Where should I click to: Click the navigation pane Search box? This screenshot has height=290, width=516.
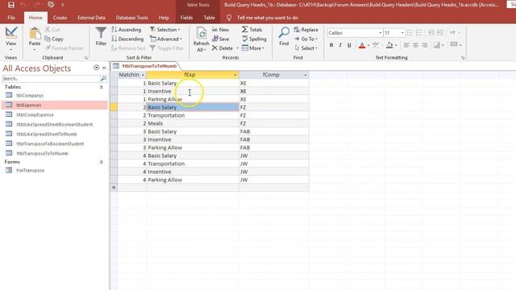50,79
